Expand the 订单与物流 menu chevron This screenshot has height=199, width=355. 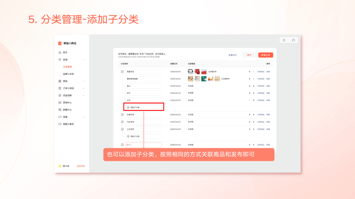[x=83, y=88]
